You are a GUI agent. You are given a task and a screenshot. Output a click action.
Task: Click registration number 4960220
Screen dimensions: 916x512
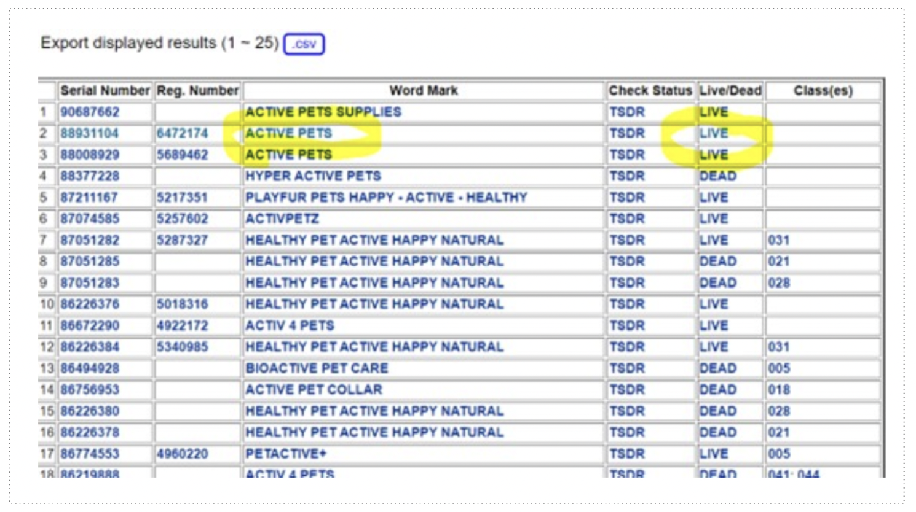tap(182, 454)
